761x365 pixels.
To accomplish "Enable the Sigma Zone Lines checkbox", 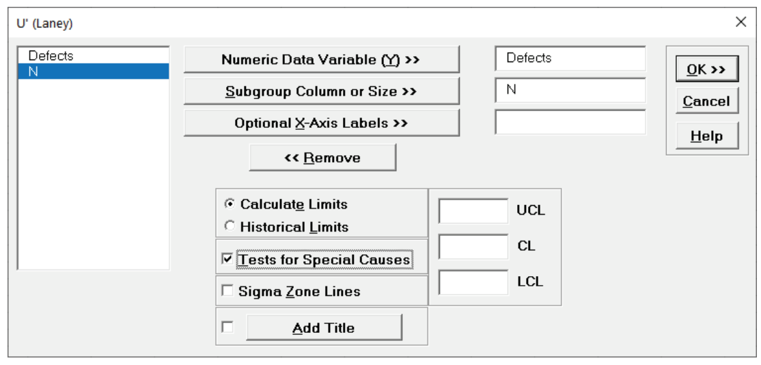I will pos(227,291).
